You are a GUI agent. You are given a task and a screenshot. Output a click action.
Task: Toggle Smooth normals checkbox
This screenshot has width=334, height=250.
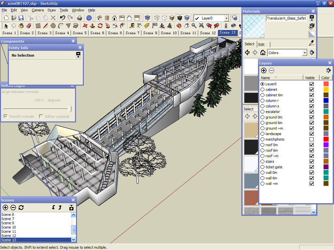click(x=6, y=117)
